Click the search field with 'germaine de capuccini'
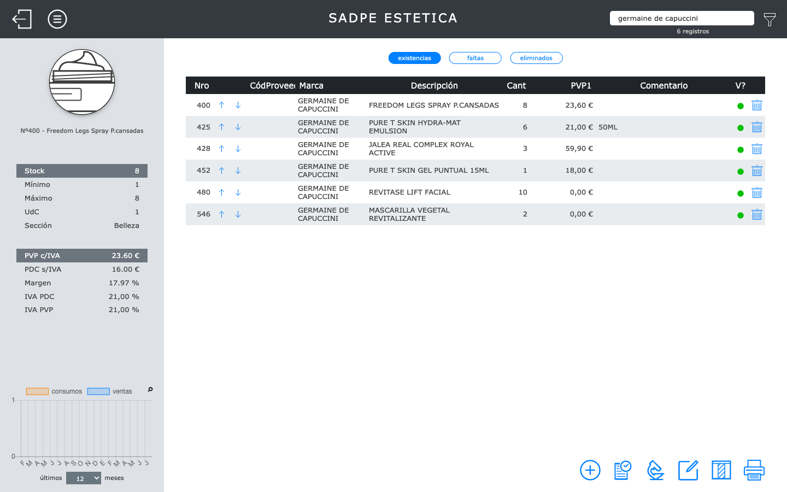This screenshot has height=492, width=787. [x=682, y=18]
